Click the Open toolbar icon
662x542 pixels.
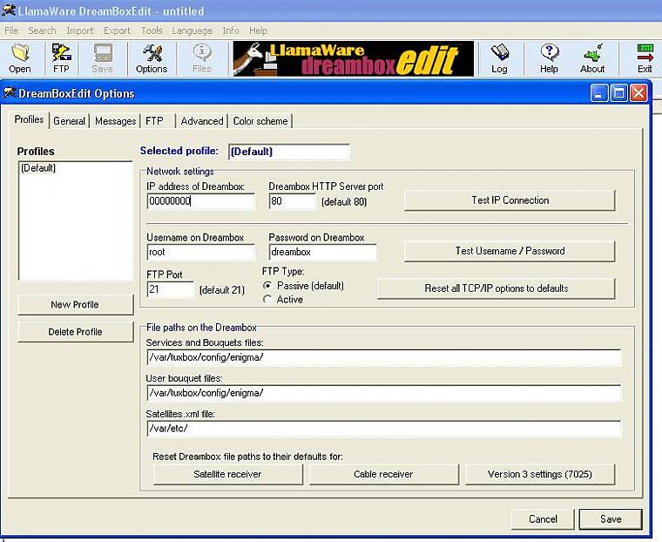coord(20,58)
